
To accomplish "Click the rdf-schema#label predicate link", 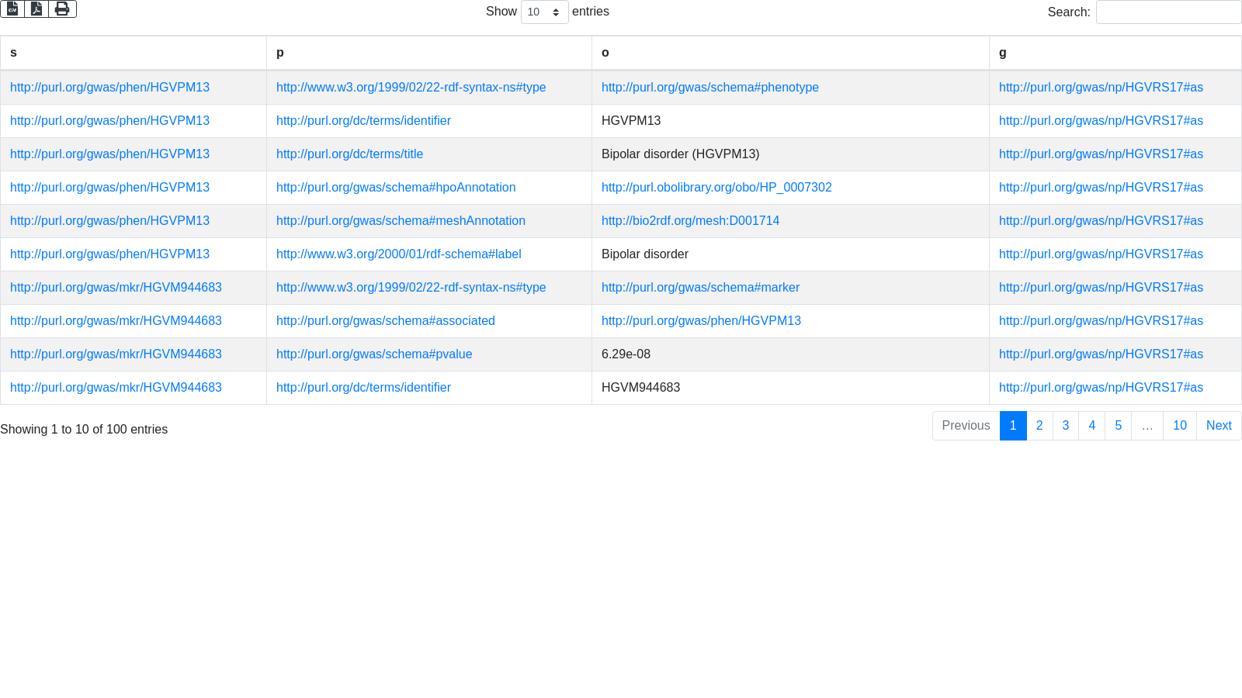I will click(x=398, y=254).
